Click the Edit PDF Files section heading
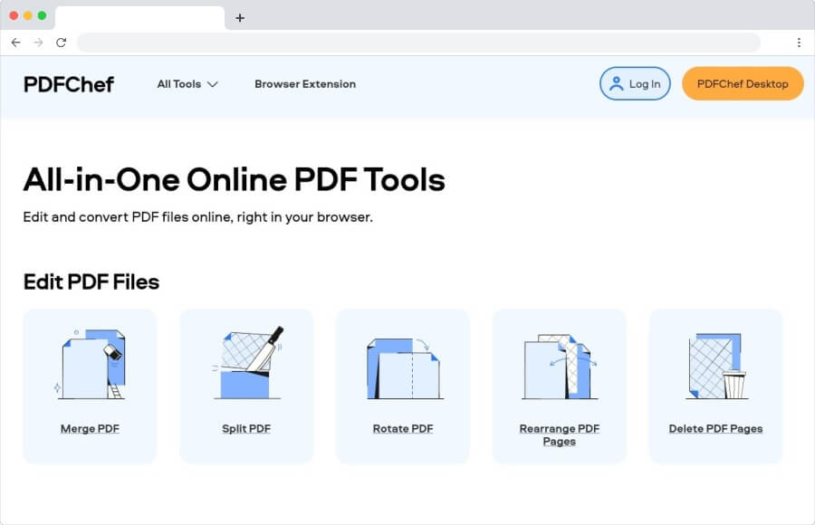This screenshot has height=525, width=815. [x=91, y=282]
